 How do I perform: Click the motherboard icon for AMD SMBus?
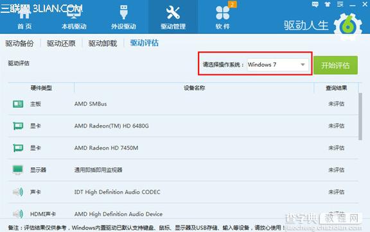coord(18,104)
